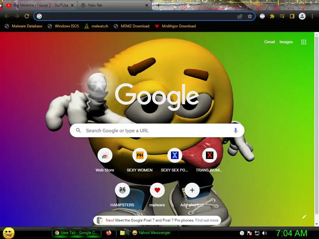Viewport: 319px width, 239px height.
Task: Open Google Images link
Action: point(286,42)
